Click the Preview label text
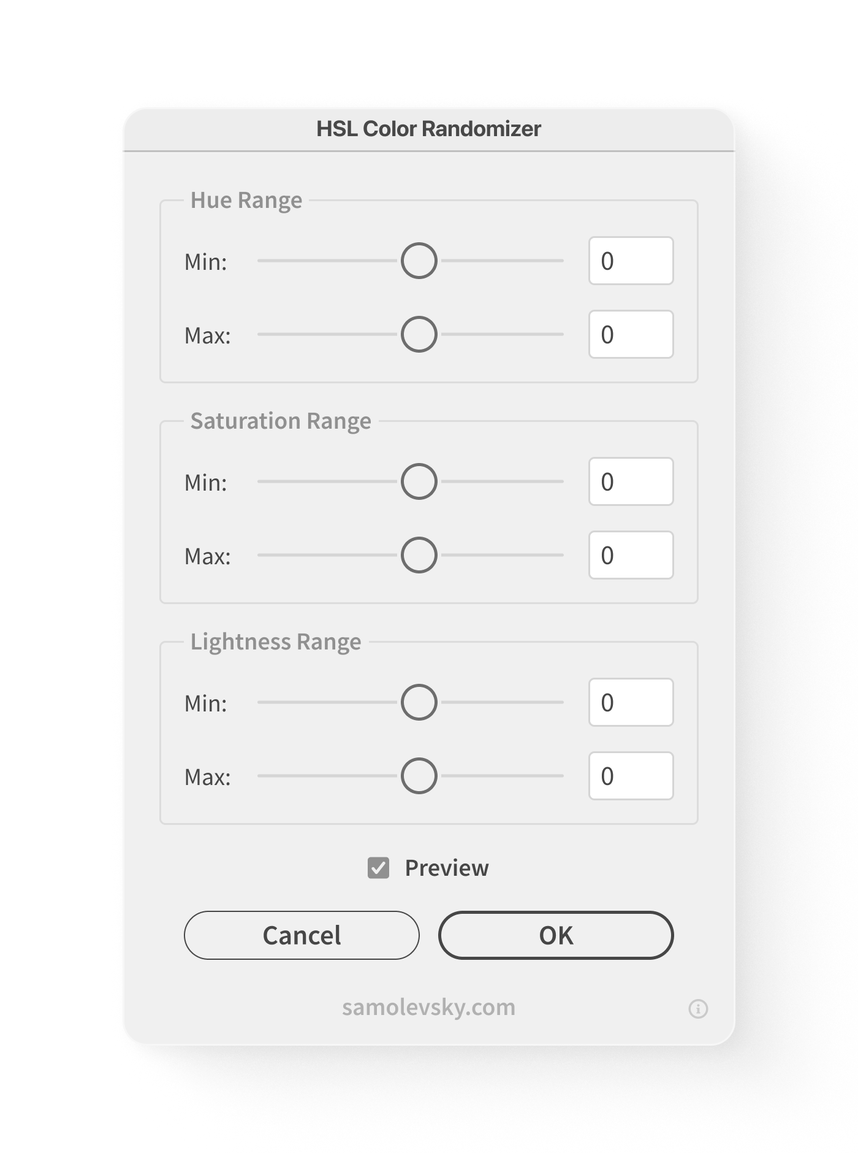Screen dimensions: 858x1153 (x=447, y=868)
